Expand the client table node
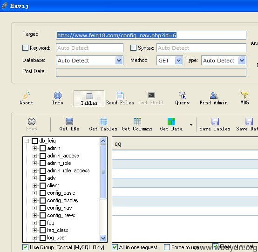Viewport: 258px width, 252px height. point(34,185)
